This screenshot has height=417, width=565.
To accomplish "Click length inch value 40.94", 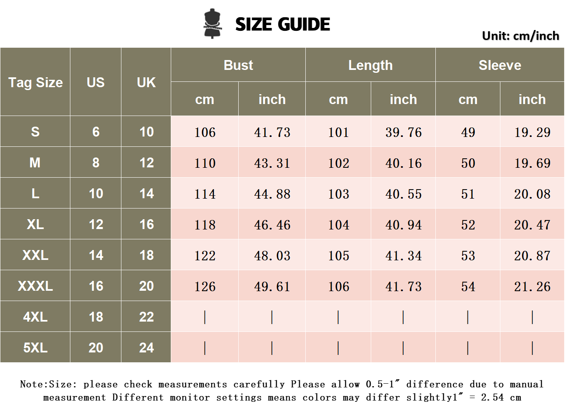I will point(403,225).
